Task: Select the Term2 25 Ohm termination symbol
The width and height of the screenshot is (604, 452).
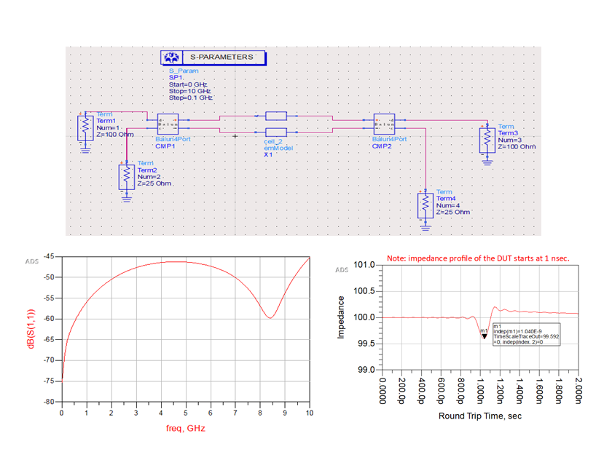Action: 127,177
